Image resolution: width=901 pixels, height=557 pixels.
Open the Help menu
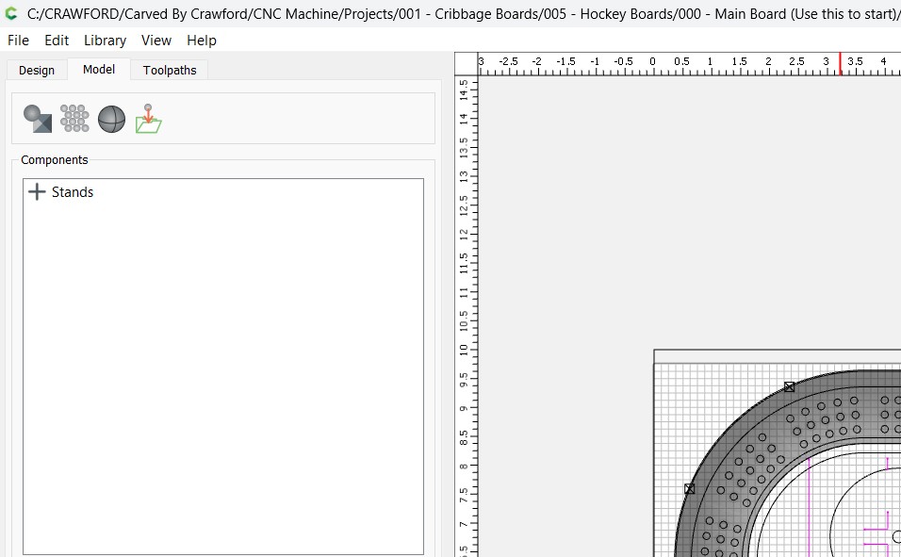[x=202, y=41]
